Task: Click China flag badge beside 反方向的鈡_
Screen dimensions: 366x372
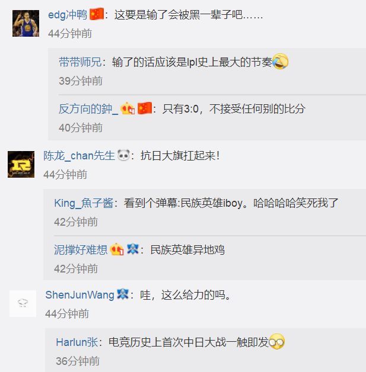Action: 145,108
